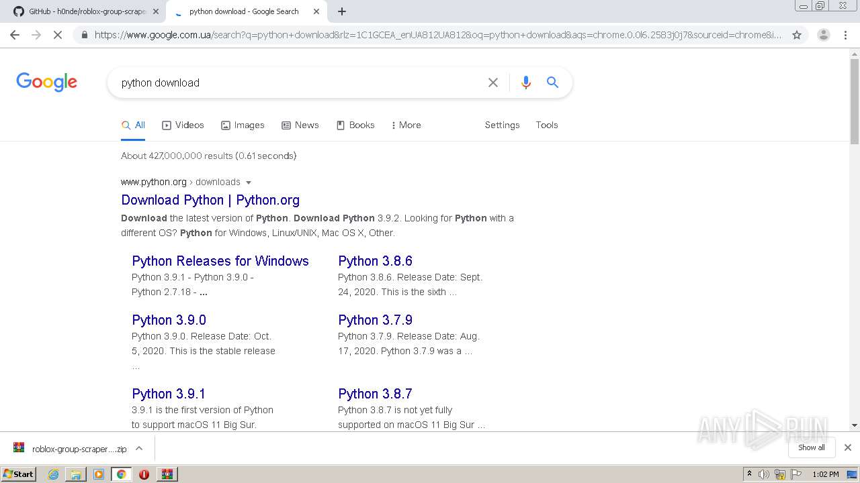Open File Explorer from taskbar
Screen dimensions: 860x483
point(76,474)
